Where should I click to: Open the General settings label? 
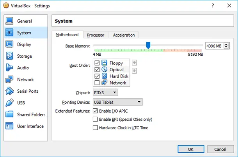pos(25,21)
